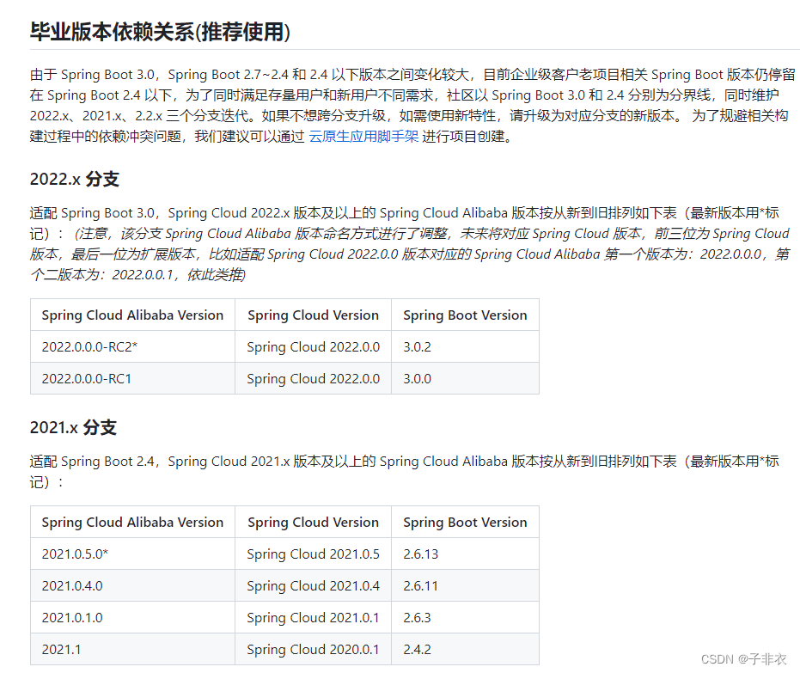The height and width of the screenshot is (673, 800).
Task: Select cell 2021.0.4.0
Action: tap(132, 585)
